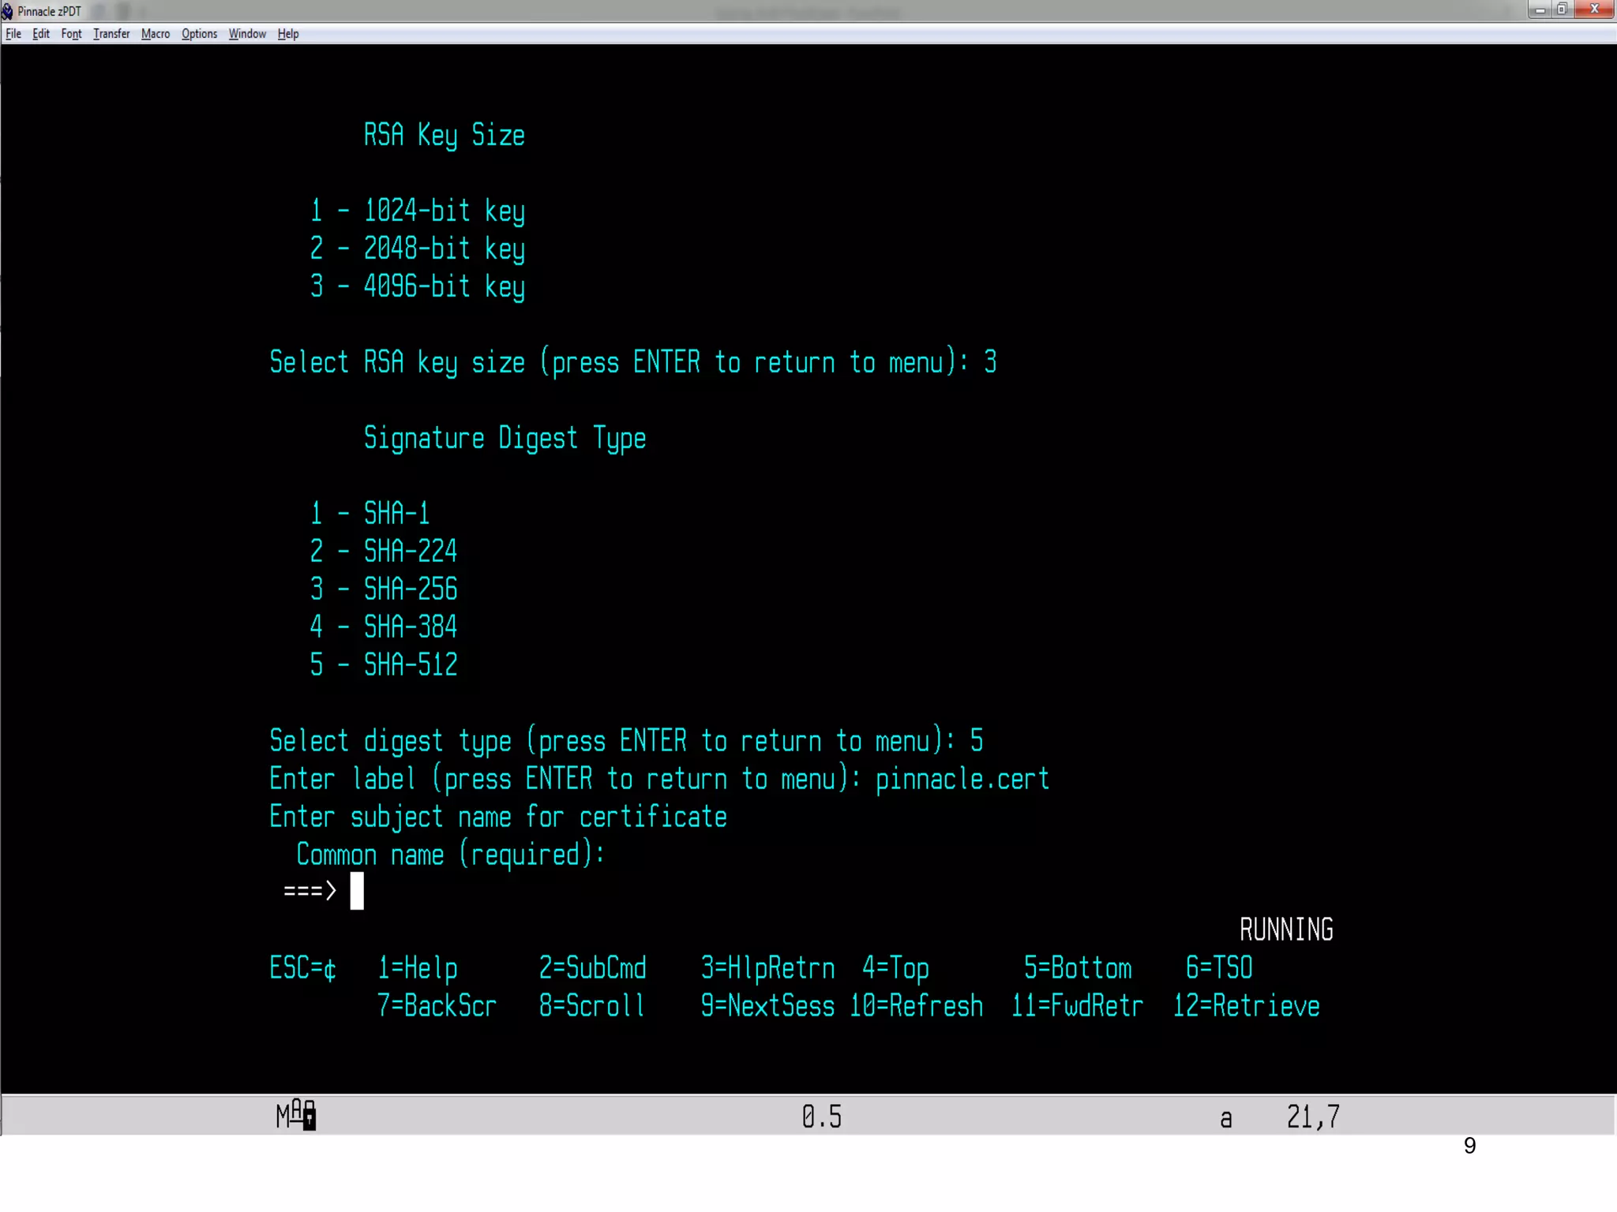Click the 'Common name (required):' line

pos(450,855)
